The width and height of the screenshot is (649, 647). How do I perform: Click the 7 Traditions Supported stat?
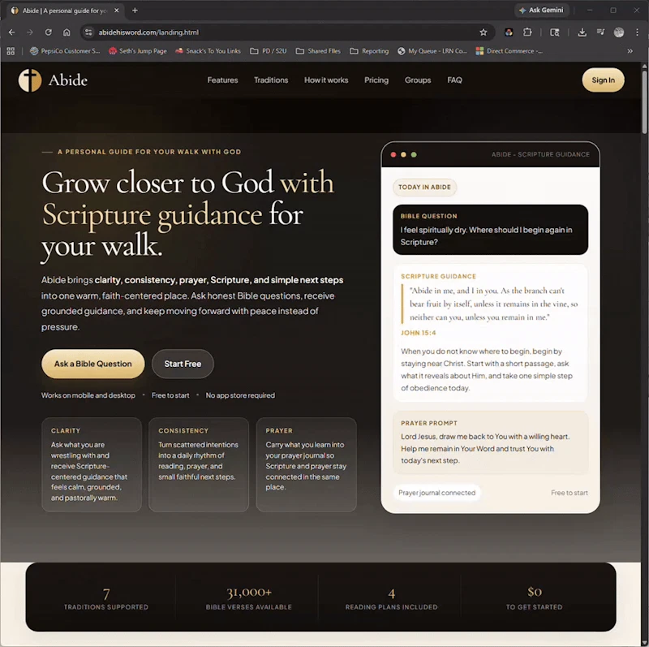(106, 599)
